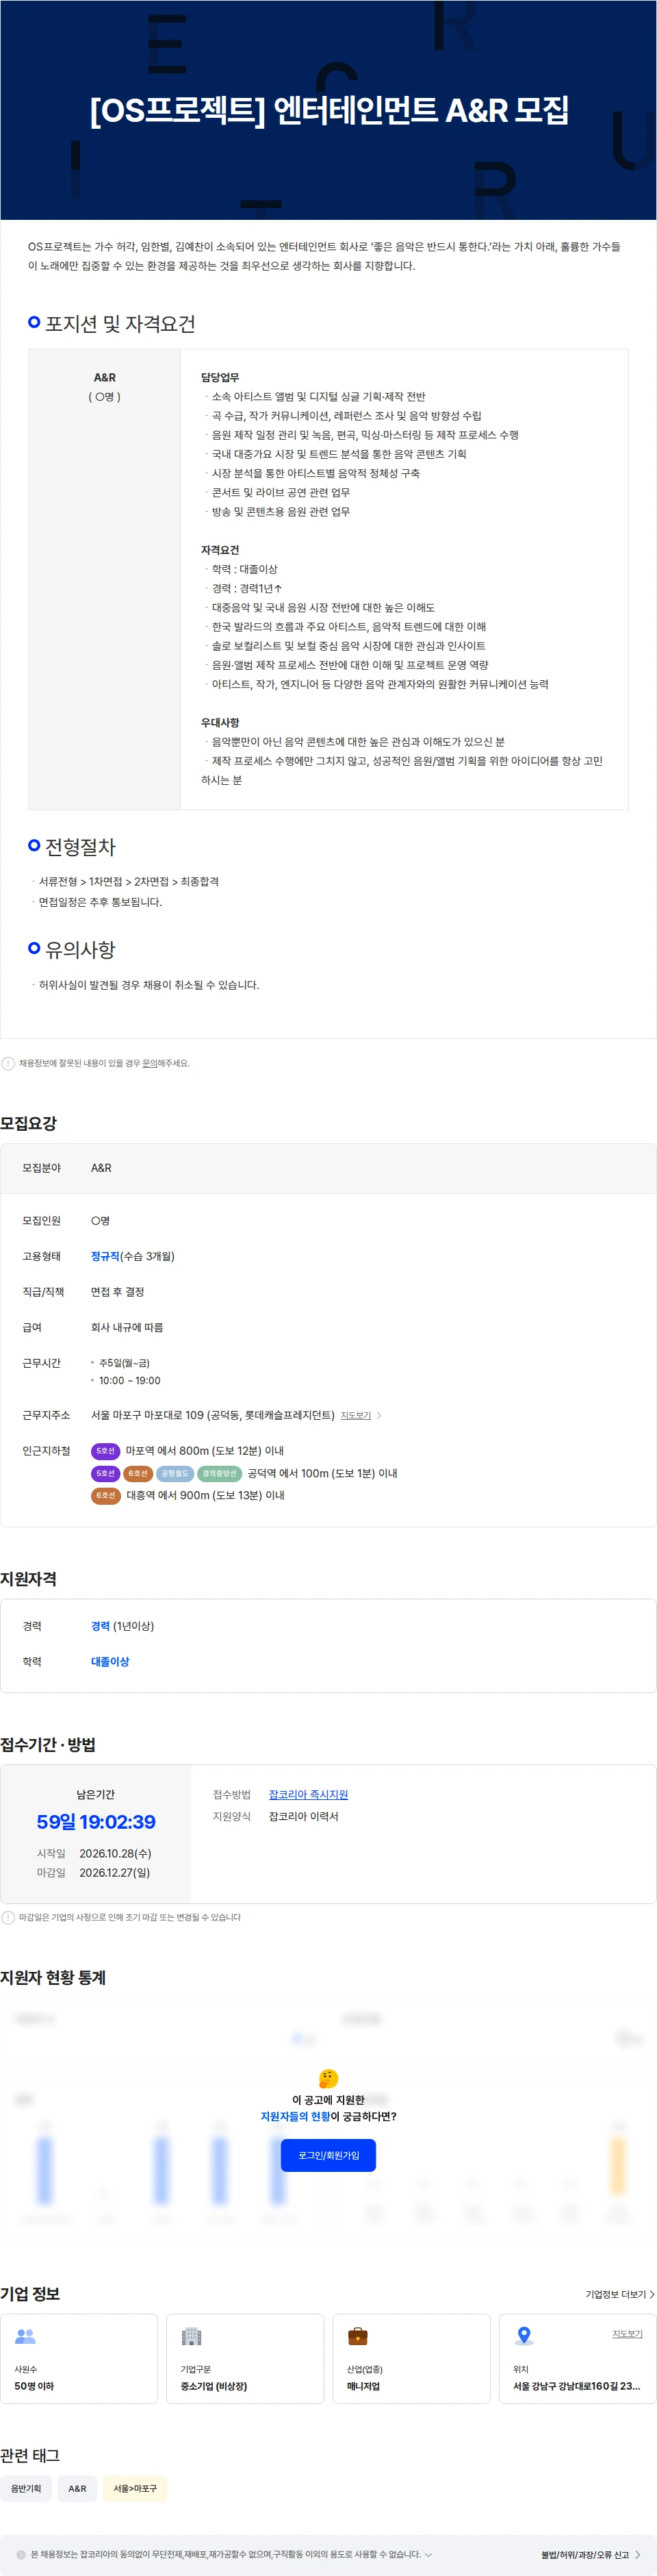The width and height of the screenshot is (657, 2576).
Task: Click the 6호선 badge for 대흥역
Action: (106, 1495)
